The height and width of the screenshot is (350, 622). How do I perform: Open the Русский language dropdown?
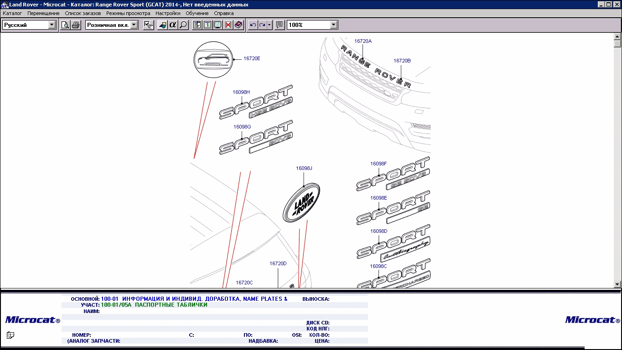[x=52, y=25]
